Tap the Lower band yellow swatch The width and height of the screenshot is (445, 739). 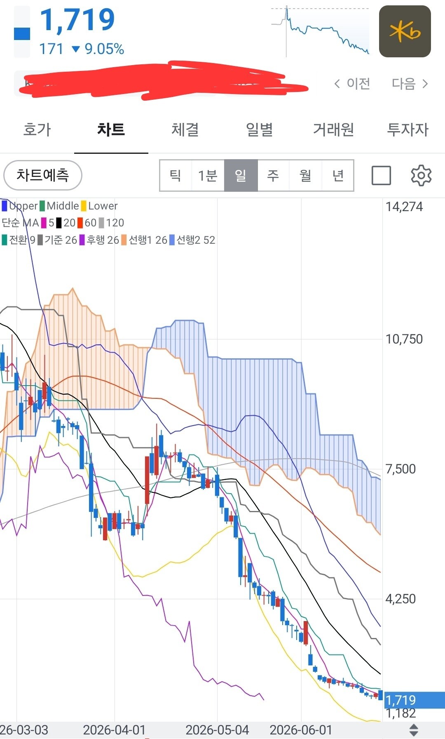click(84, 205)
